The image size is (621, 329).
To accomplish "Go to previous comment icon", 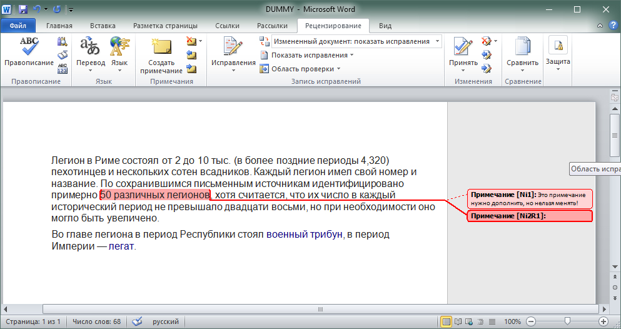I will 191,54.
